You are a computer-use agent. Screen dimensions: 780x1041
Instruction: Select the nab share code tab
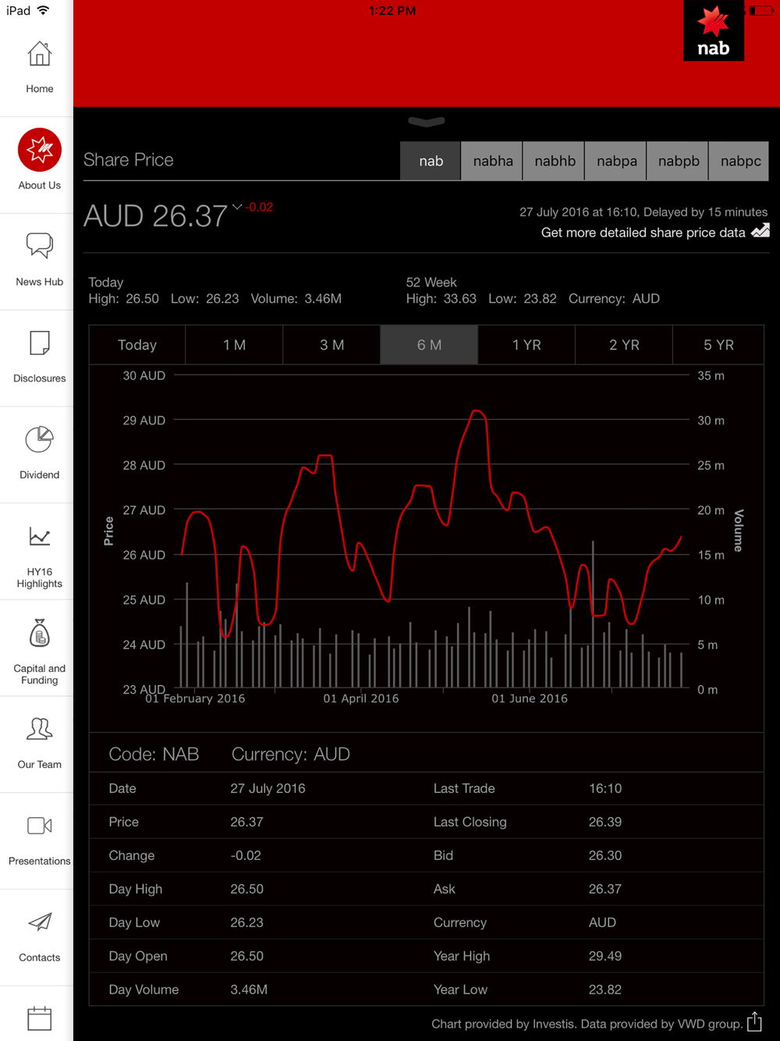coord(431,162)
